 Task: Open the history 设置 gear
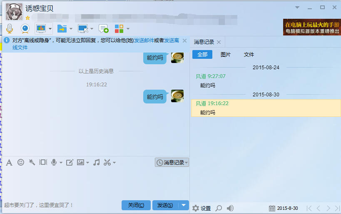click(x=202, y=208)
